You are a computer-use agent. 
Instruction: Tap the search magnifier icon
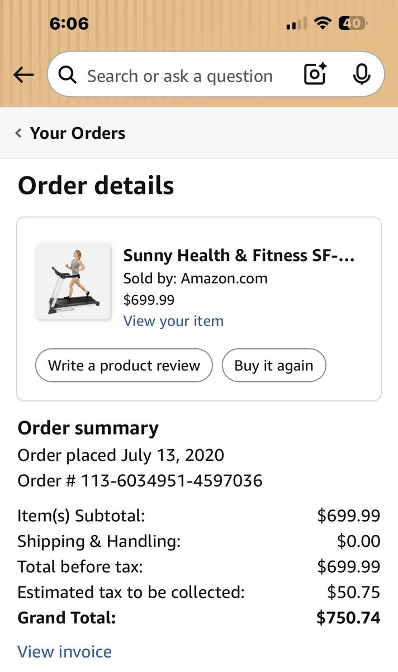68,75
